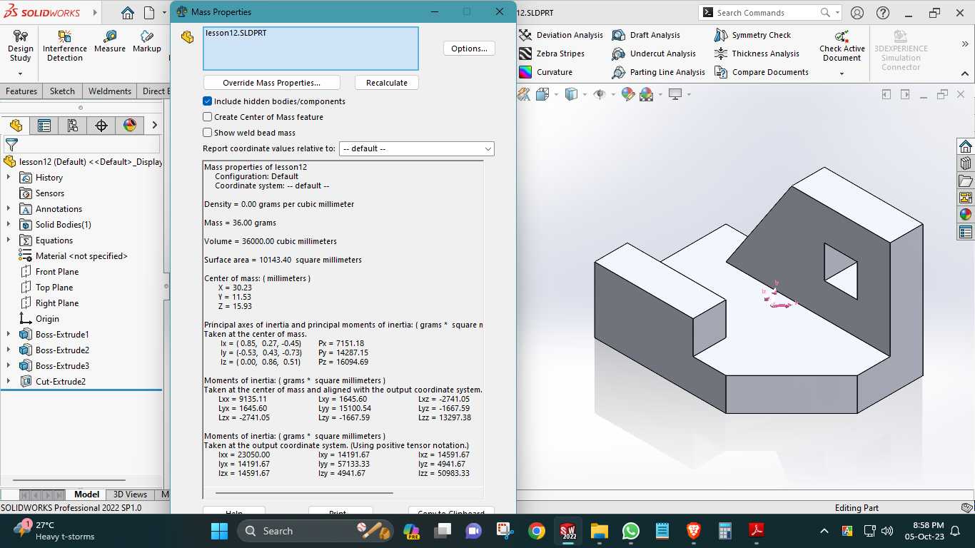Screen dimensions: 975x548
Task: Uncheck Include hidden bodies/components
Action: (208, 101)
